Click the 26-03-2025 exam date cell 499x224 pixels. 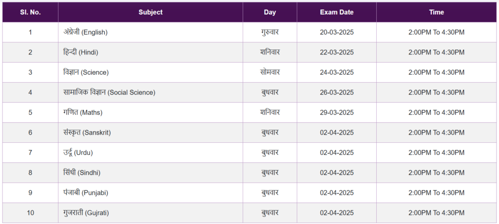tap(337, 92)
